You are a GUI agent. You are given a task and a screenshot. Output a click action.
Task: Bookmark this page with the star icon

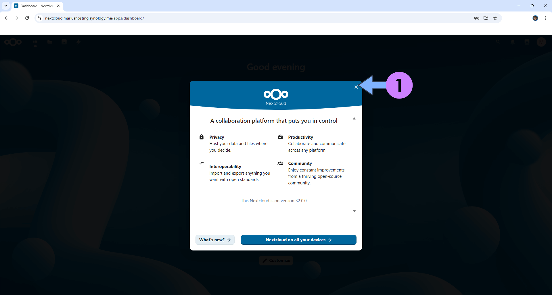pos(495,18)
